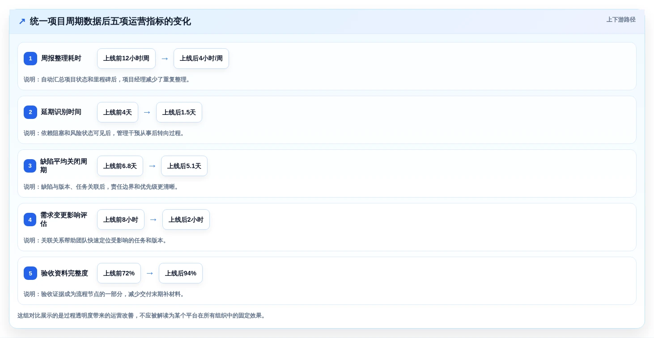
Task: Select the 上线后94% chip
Action: [181, 273]
